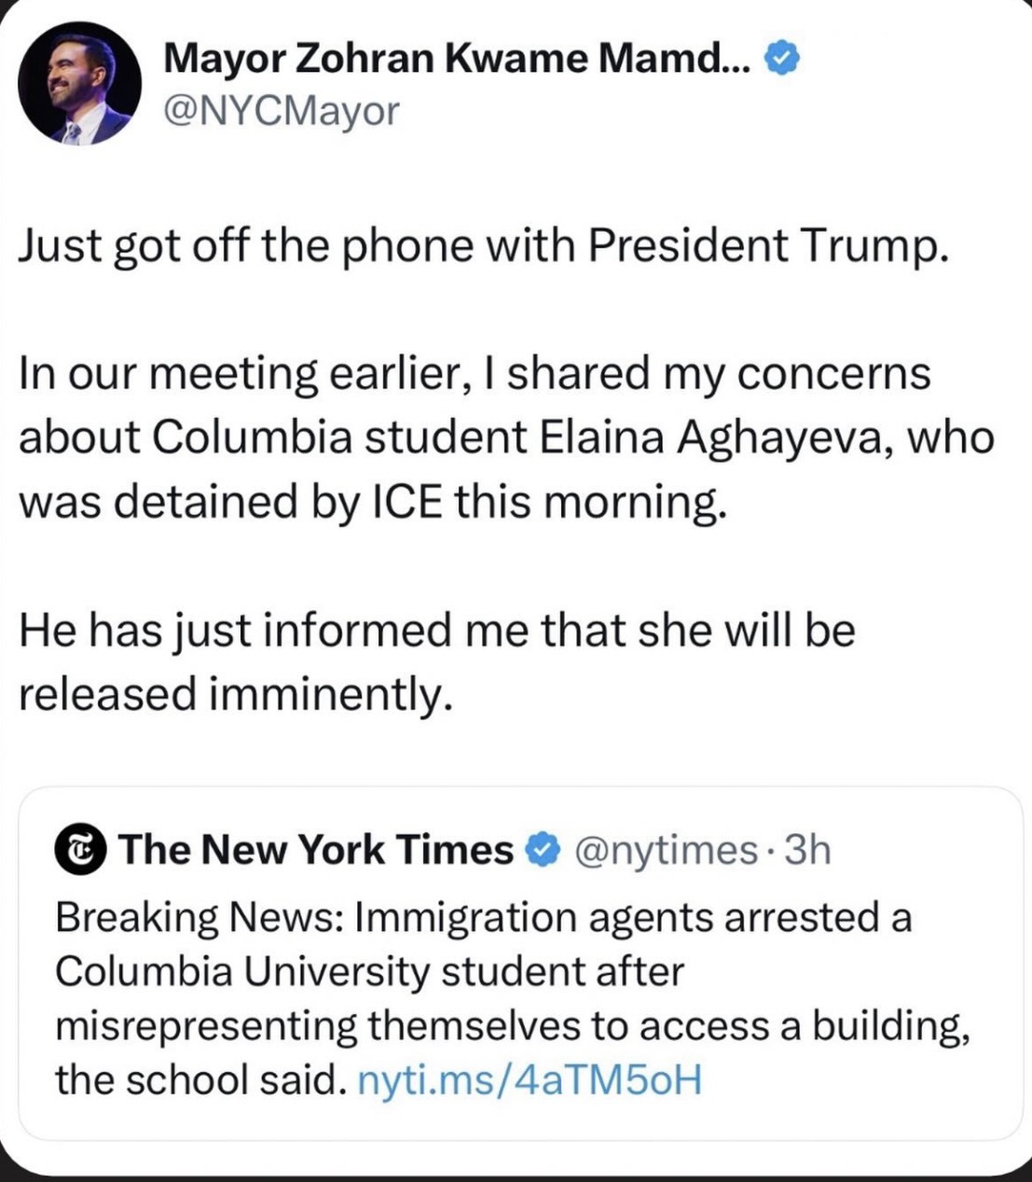Image resolution: width=1032 pixels, height=1182 pixels.
Task: Click verified badge next to The New York Times
Action: [543, 851]
